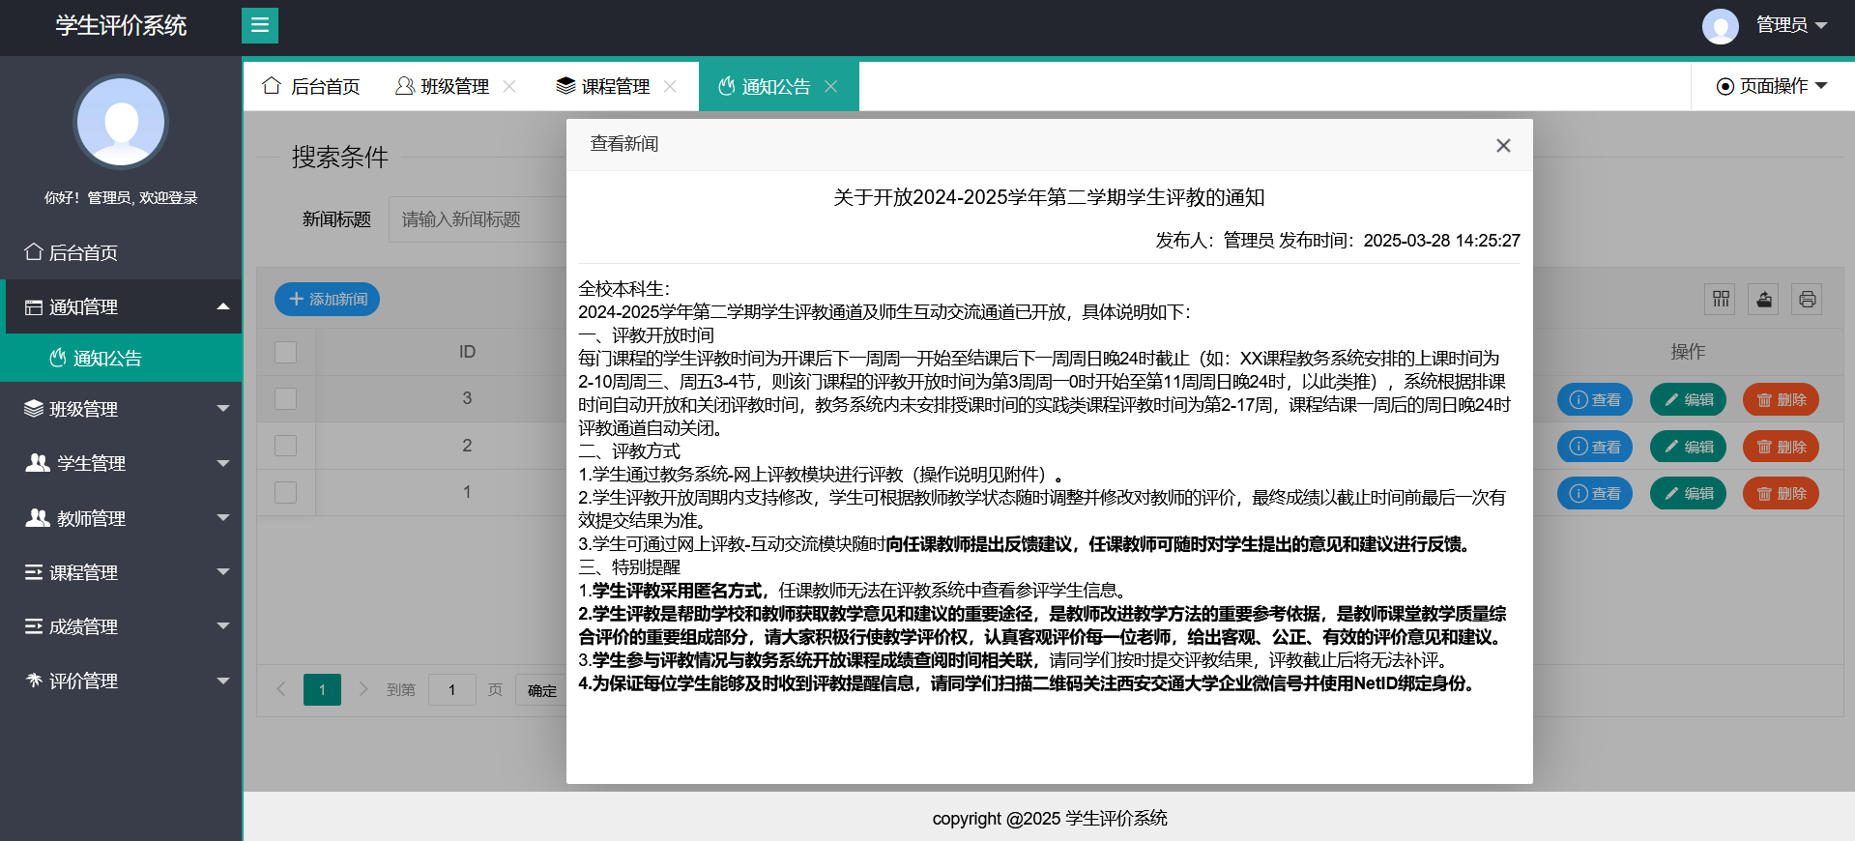
Task: Close the 课程管理 tab with its X
Action: coord(670,86)
